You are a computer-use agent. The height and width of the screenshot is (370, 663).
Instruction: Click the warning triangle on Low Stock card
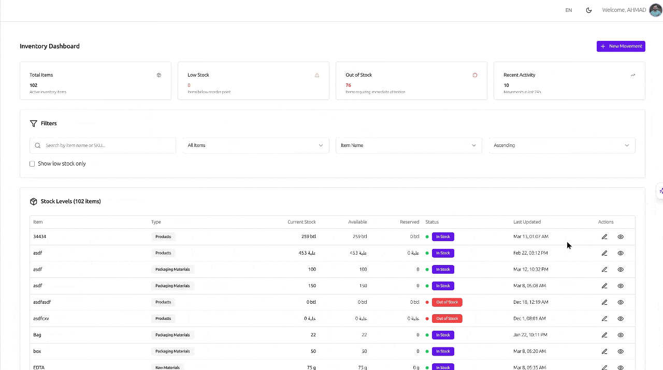click(x=317, y=75)
